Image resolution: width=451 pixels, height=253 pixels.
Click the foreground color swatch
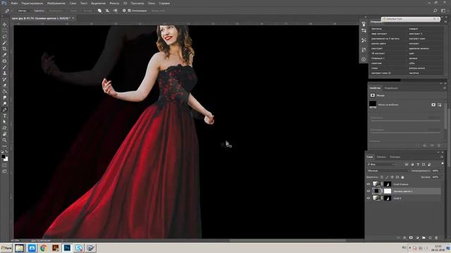pyautogui.click(x=3, y=157)
